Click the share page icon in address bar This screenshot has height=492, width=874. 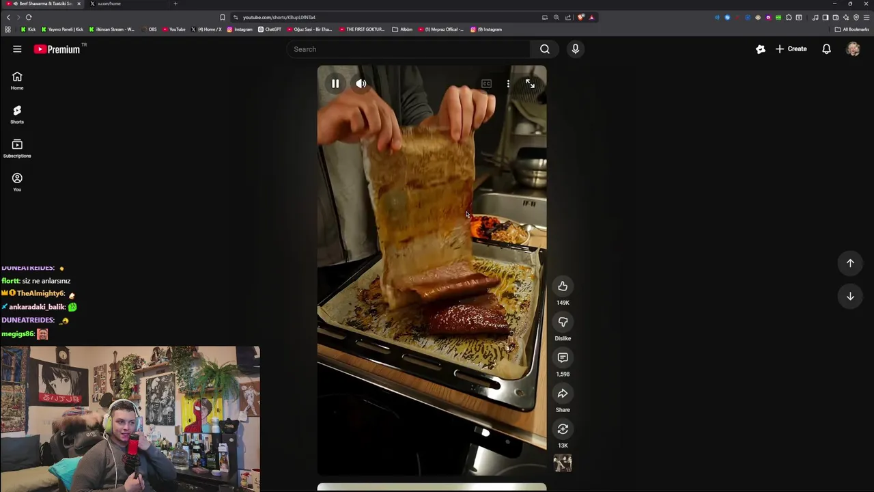pos(568,17)
